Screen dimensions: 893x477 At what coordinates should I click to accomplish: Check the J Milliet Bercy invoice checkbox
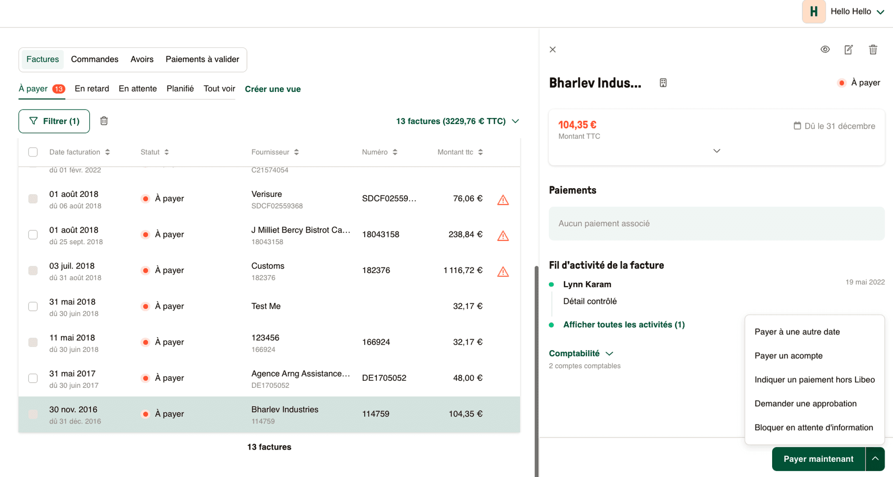33,235
